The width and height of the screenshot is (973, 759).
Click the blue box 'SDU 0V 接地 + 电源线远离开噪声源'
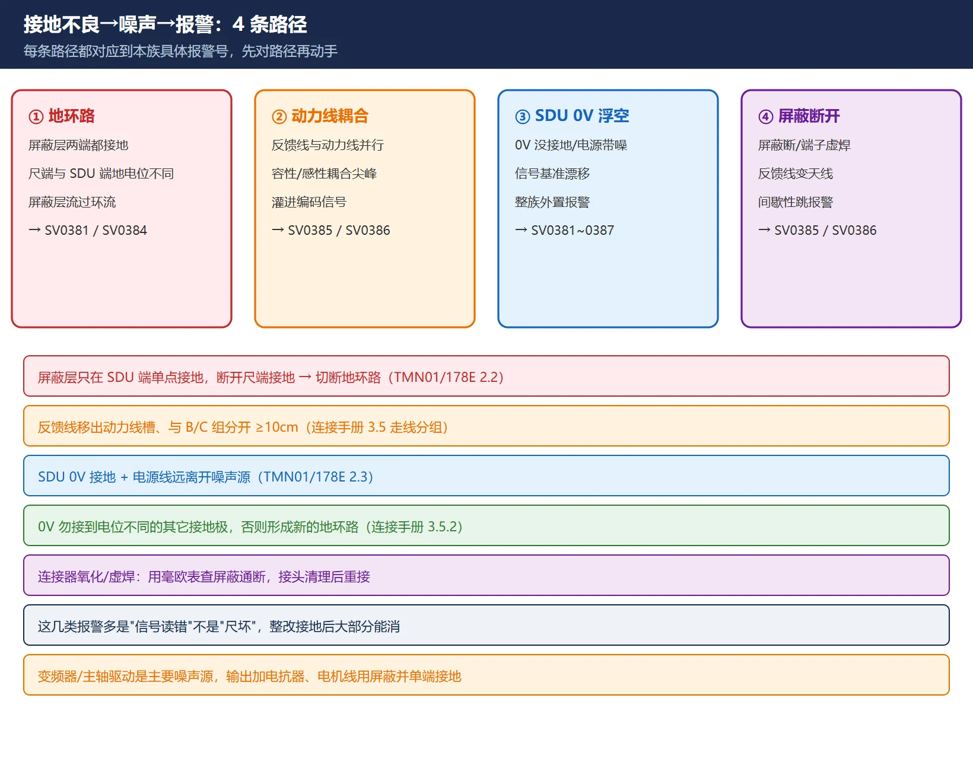(486, 476)
